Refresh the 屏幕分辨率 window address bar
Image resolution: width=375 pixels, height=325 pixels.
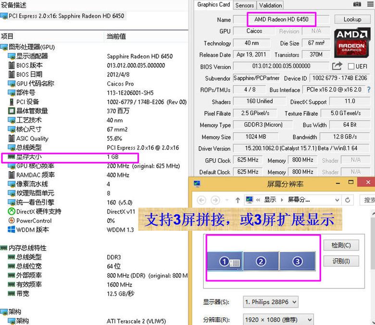pos(348,200)
